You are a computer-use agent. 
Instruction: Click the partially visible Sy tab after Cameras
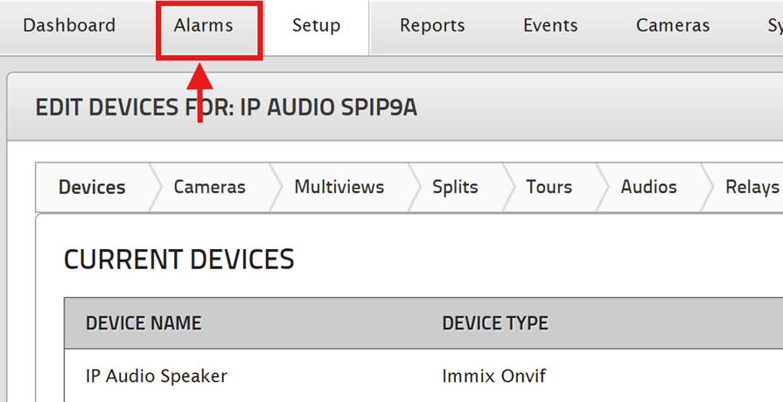(x=775, y=25)
